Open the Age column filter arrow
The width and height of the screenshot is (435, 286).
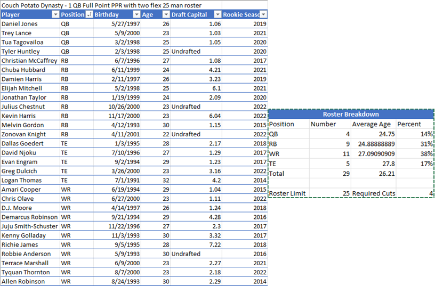point(164,15)
